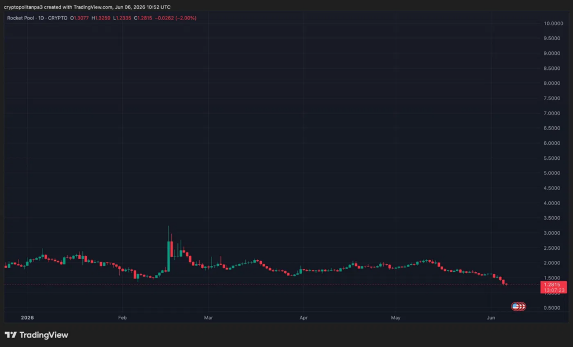Screen dimensions: 573x347
Task: Click the 3.0000 price axis label
Action: 552,233
